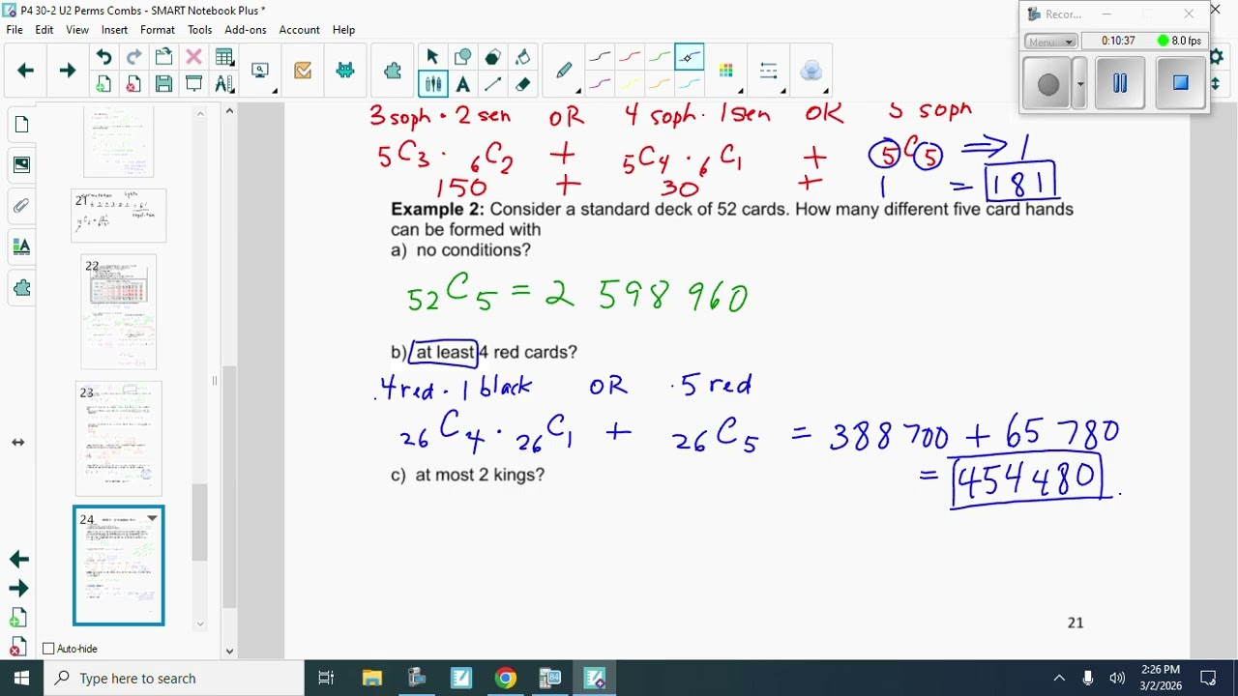Click the recorder record button
This screenshot has height=696, width=1238.
pos(1048,85)
